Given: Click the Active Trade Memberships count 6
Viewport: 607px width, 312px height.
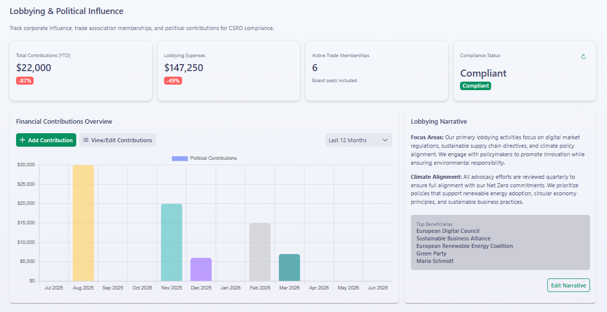Looking at the screenshot, I should pyautogui.click(x=315, y=68).
